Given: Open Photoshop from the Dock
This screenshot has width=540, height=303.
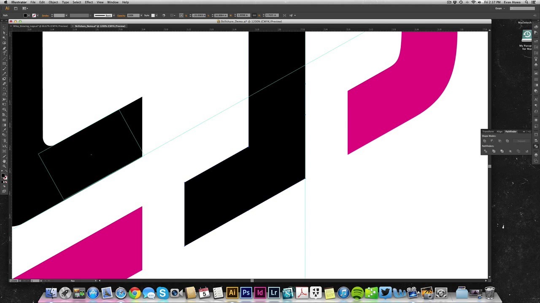Looking at the screenshot, I should click(246, 292).
